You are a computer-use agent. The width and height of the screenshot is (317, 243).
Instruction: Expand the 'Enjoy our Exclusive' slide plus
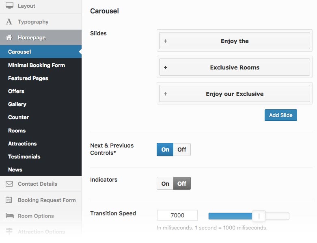166,94
